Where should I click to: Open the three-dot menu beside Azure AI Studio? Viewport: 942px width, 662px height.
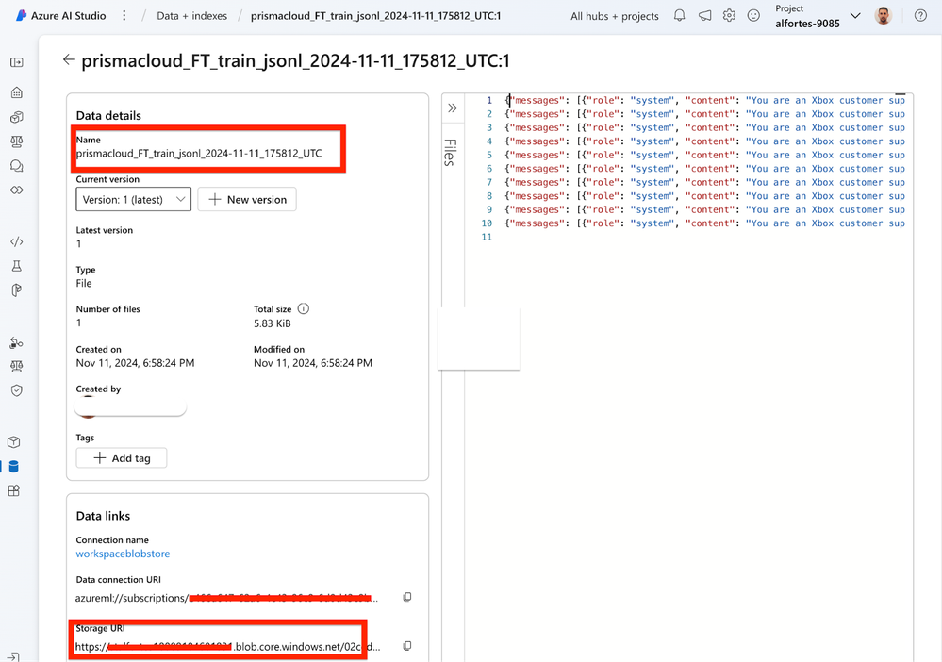click(124, 16)
